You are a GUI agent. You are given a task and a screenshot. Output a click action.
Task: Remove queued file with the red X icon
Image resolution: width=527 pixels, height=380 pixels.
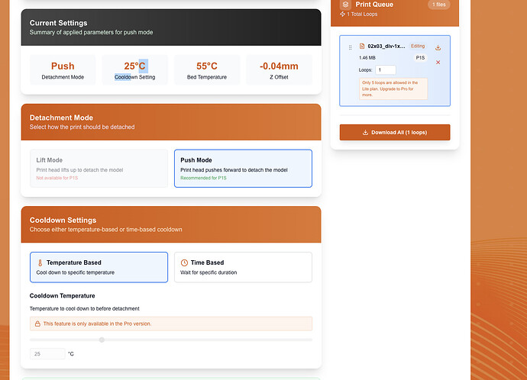point(438,63)
